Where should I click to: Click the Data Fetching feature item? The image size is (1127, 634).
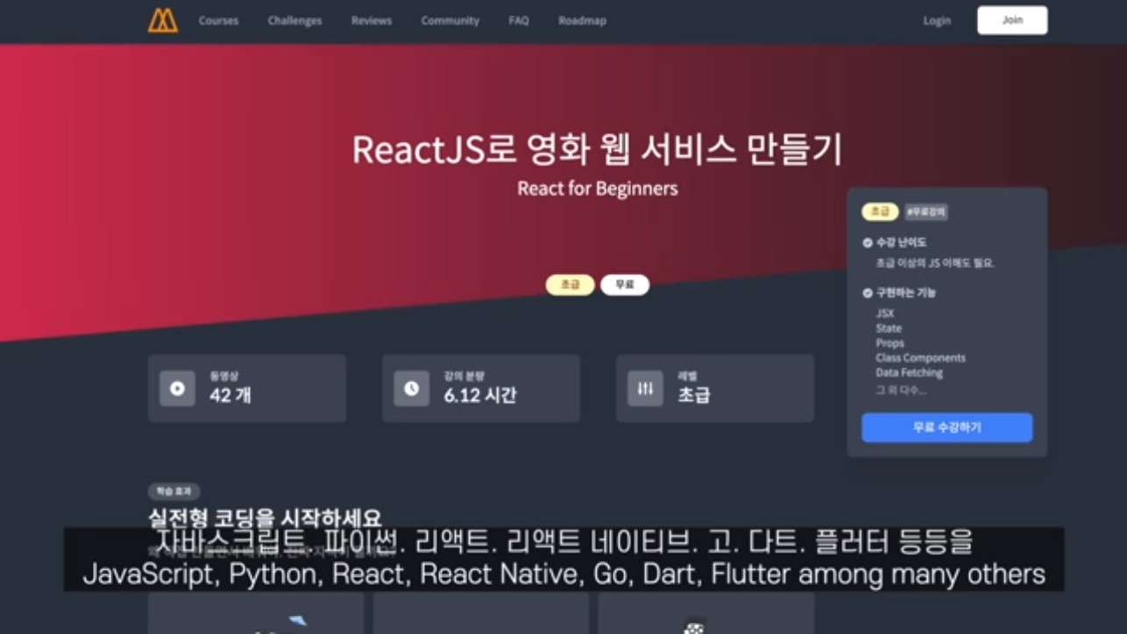909,373
